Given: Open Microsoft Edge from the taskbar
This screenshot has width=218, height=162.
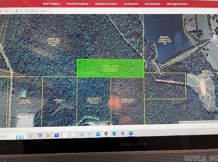Looking at the screenshot, I should point(114,134).
